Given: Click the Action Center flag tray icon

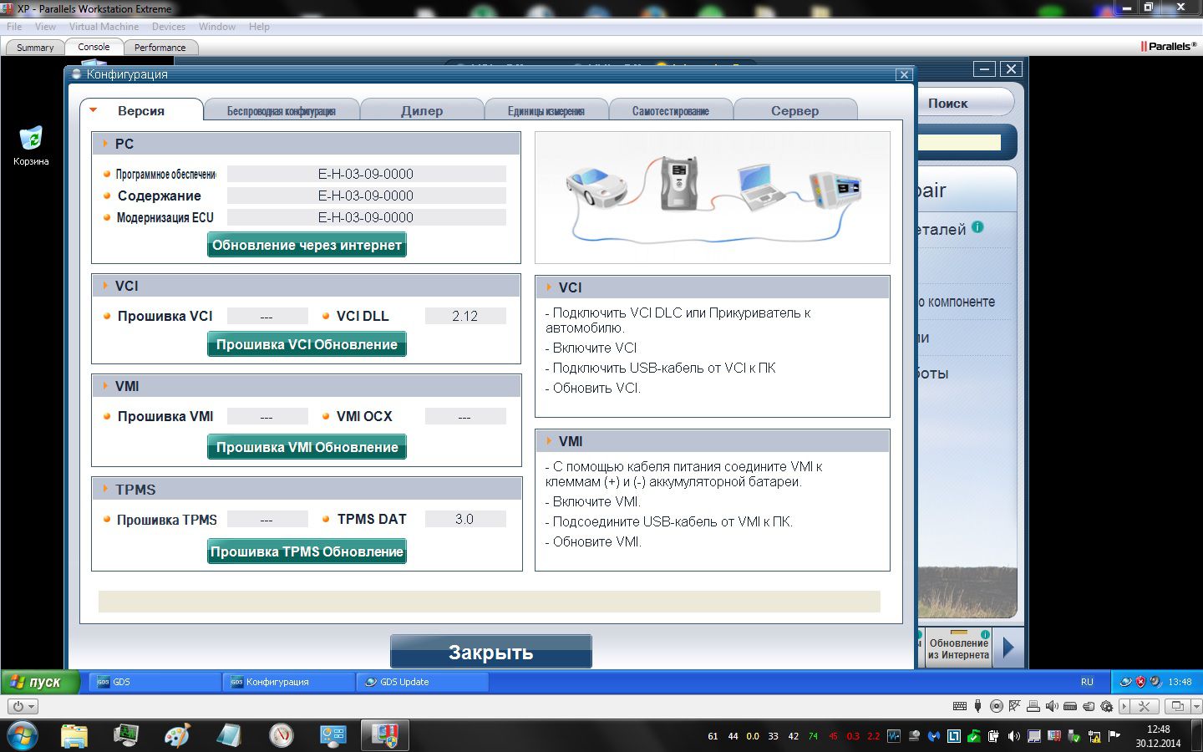Looking at the screenshot, I should [1114, 736].
